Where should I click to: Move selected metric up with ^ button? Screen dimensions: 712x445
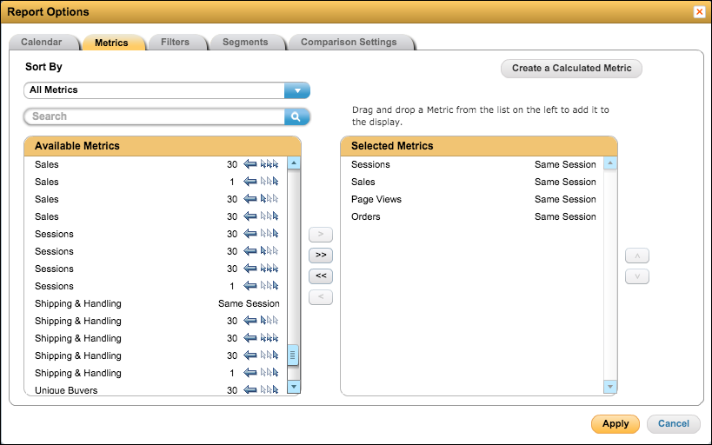coord(637,256)
